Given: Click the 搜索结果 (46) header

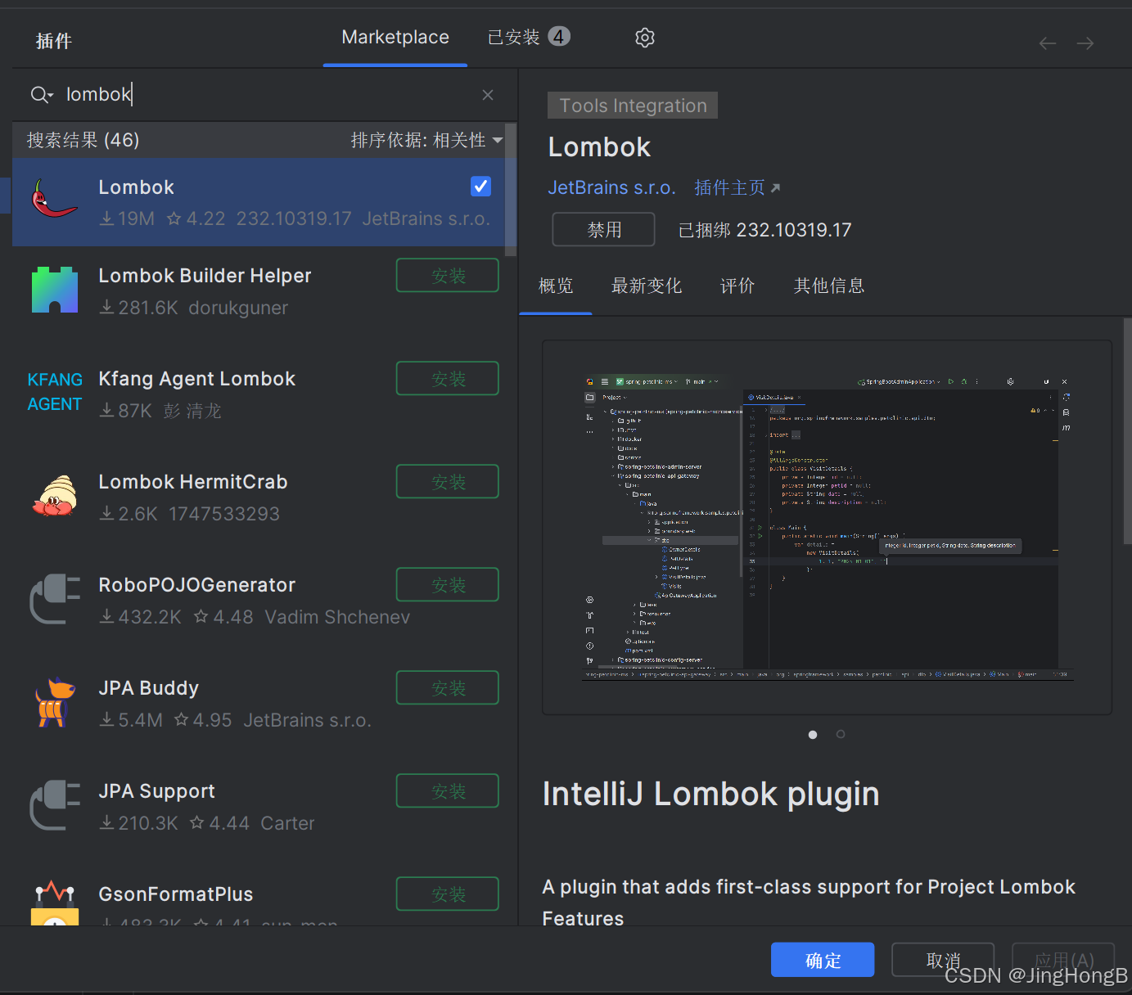Looking at the screenshot, I should [83, 140].
